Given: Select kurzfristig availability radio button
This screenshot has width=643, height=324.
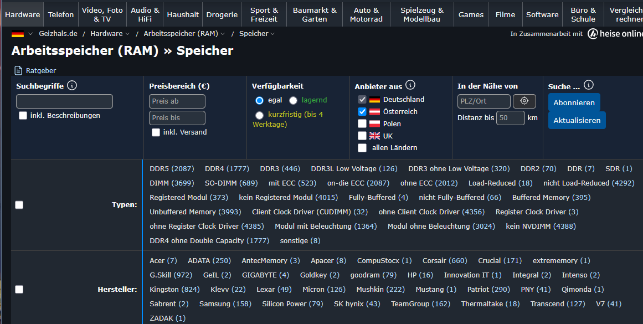Looking at the screenshot, I should pos(259,115).
